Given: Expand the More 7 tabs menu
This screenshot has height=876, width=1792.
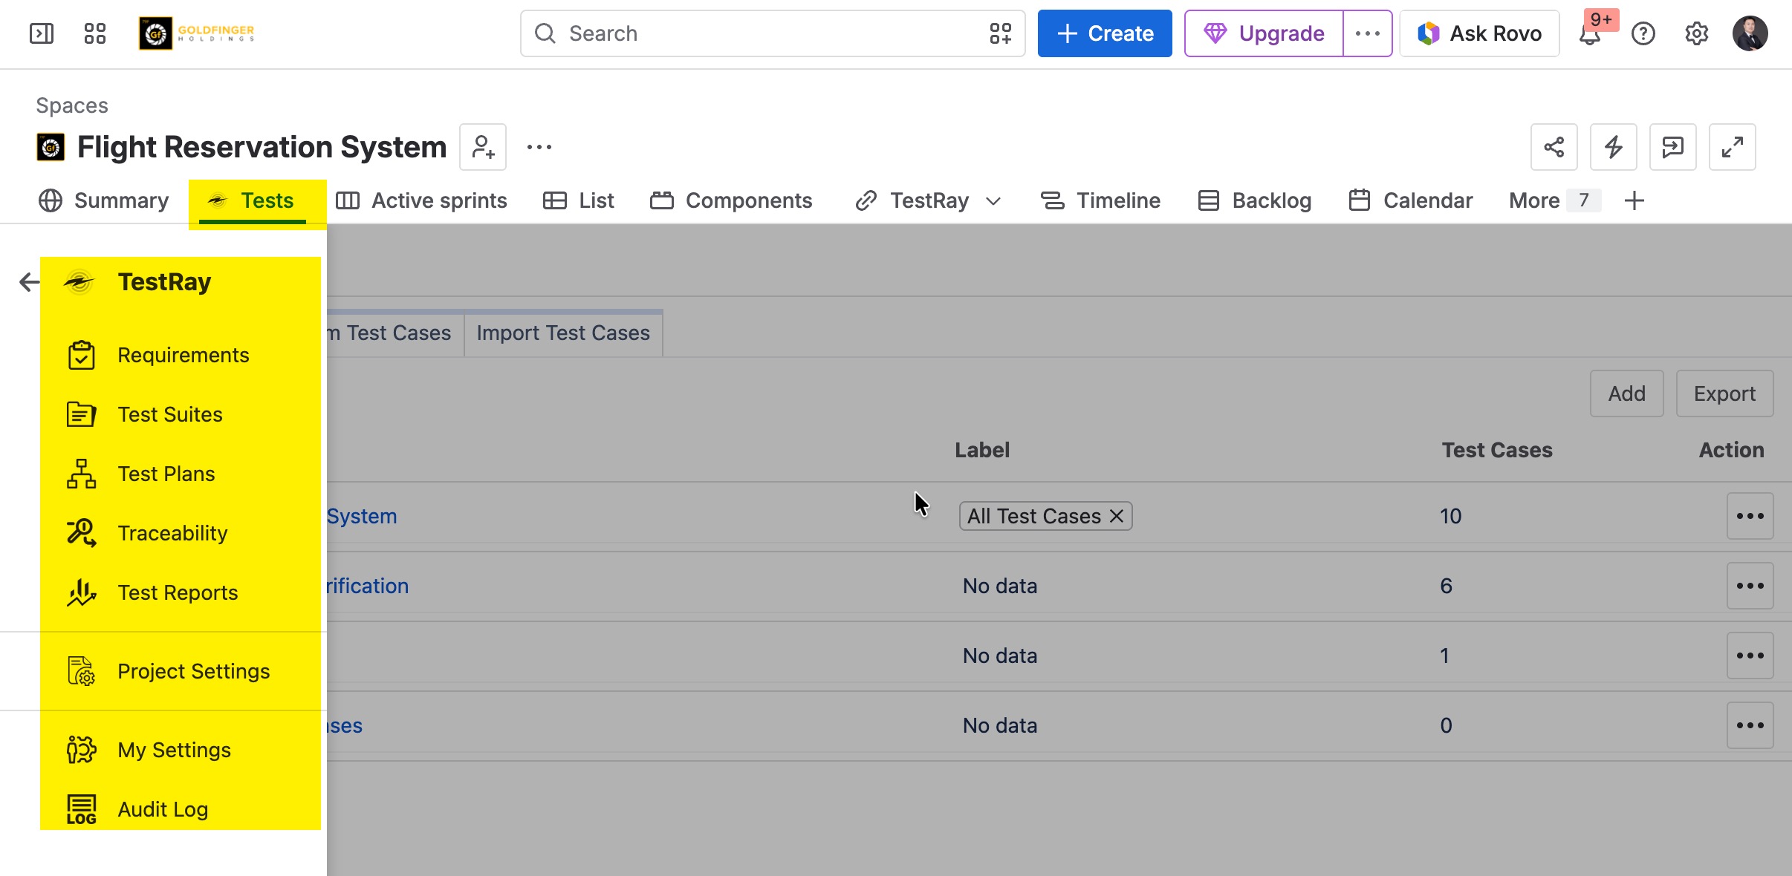Looking at the screenshot, I should tap(1554, 200).
